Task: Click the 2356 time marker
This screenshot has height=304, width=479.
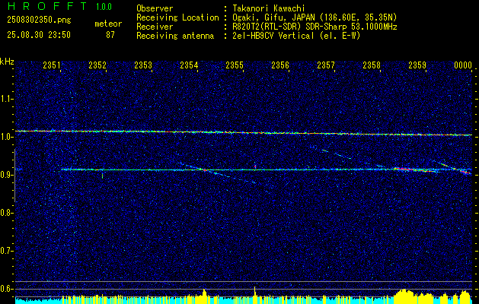Action: (280, 65)
